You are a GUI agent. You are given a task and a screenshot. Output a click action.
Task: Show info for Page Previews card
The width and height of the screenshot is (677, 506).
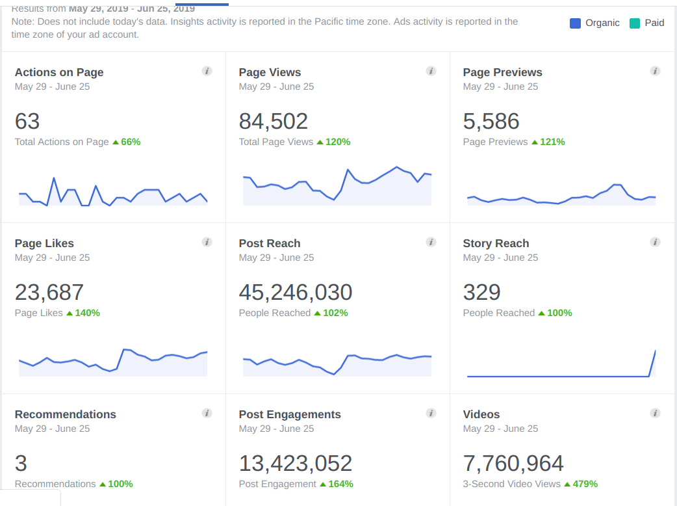pos(655,71)
